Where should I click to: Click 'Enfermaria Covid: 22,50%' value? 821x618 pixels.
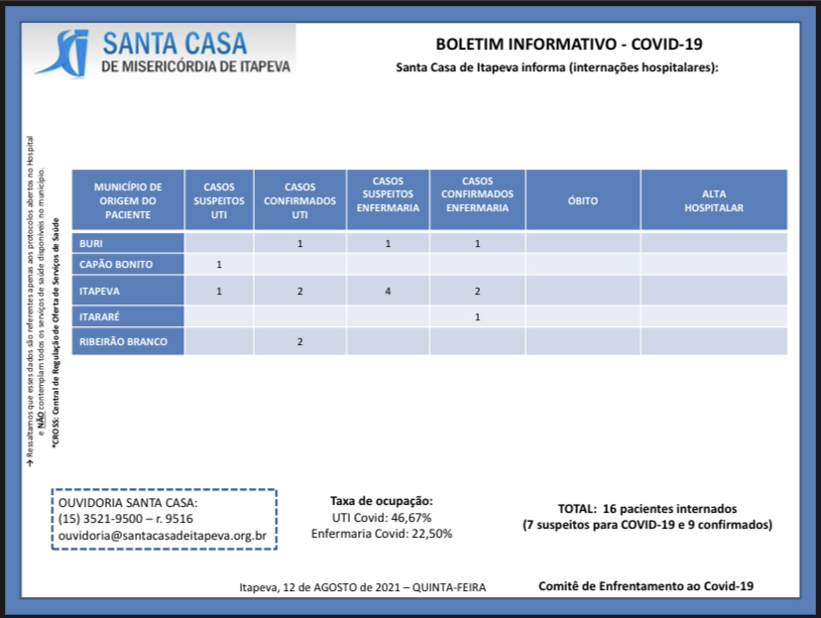(382, 534)
